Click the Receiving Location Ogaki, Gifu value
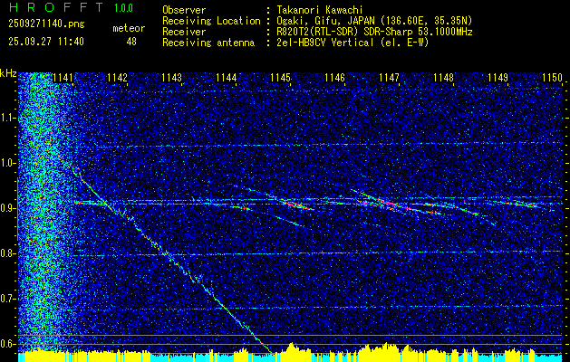Viewport: 570px width, 362px height. [x=372, y=21]
